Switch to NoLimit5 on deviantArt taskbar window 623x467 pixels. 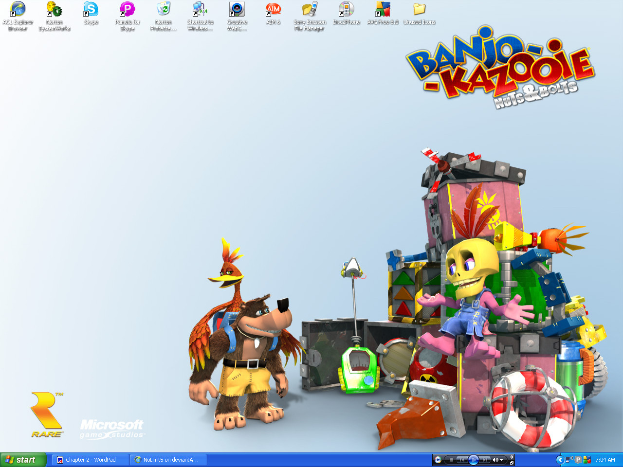coord(168,460)
